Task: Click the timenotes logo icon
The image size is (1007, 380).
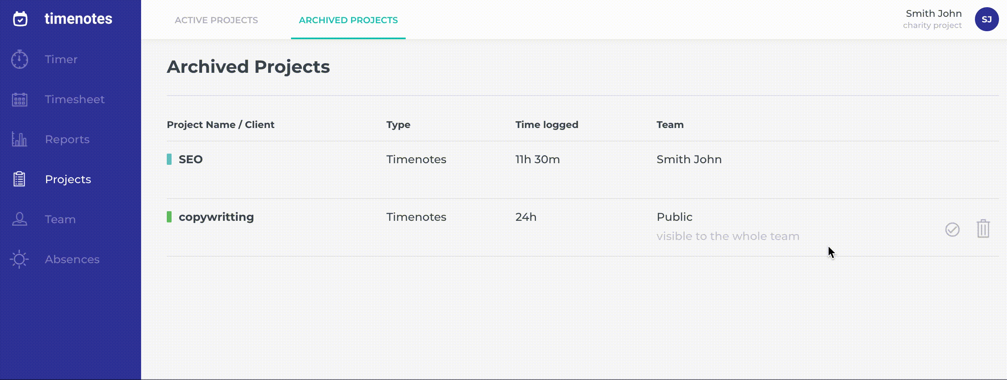Action: point(20,19)
